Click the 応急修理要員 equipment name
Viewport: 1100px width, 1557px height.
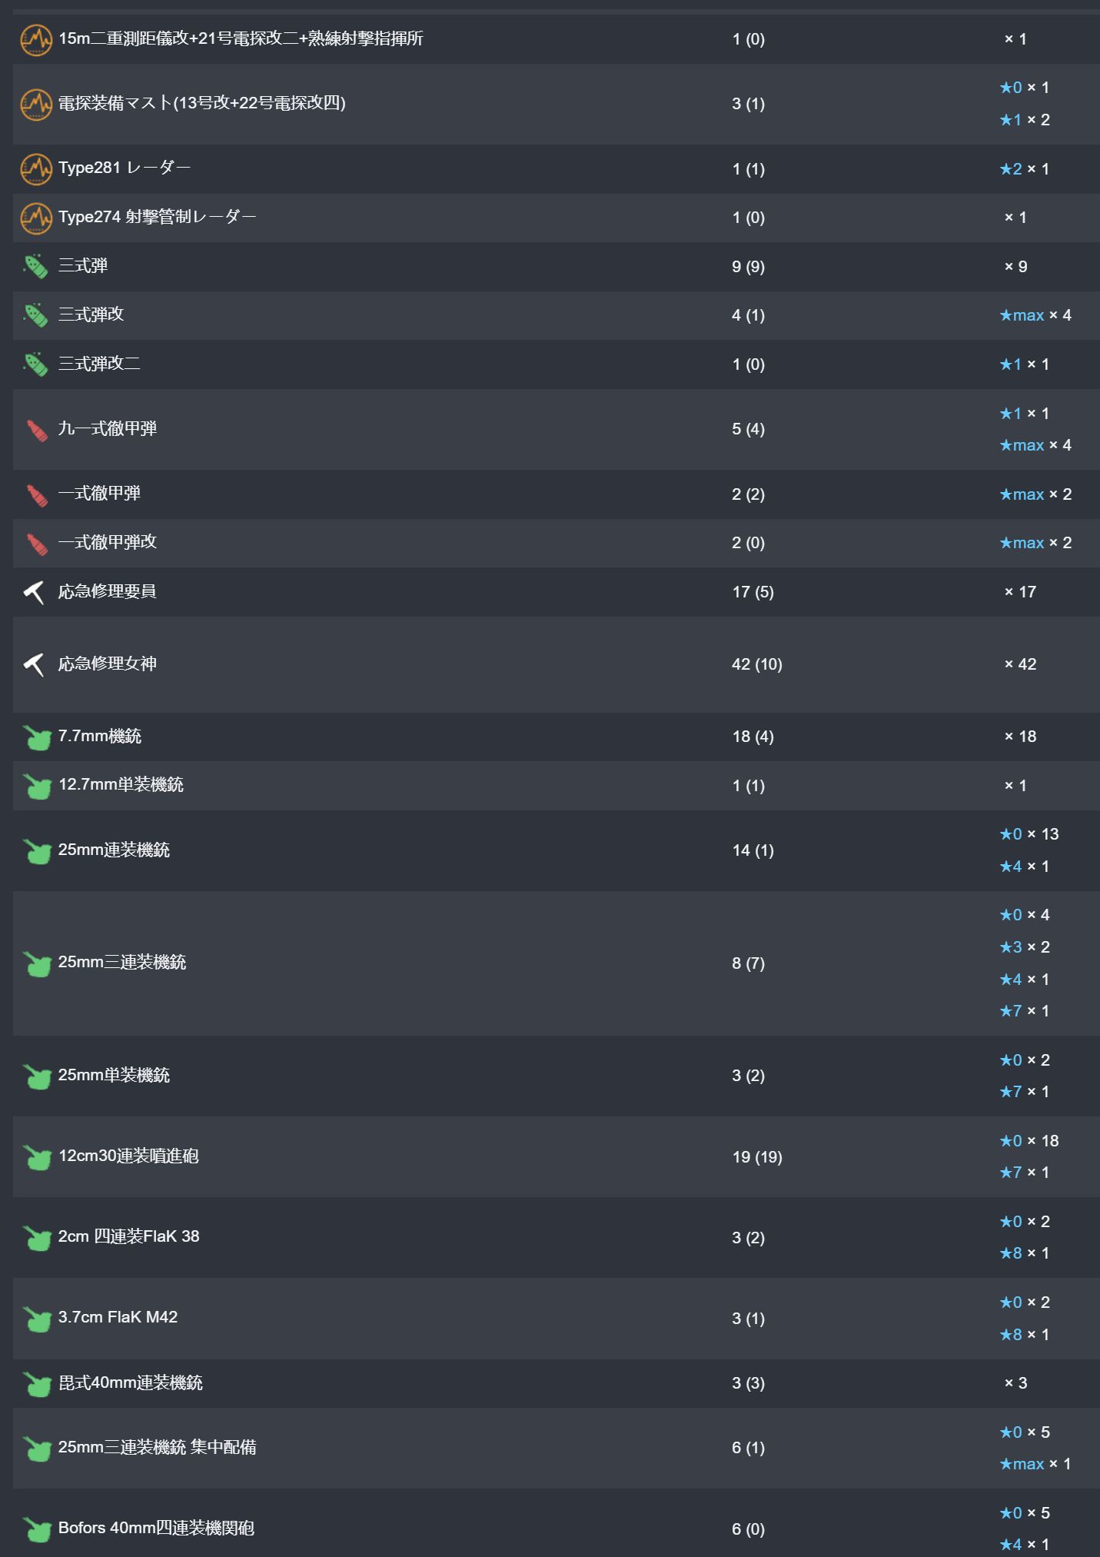[x=107, y=591]
